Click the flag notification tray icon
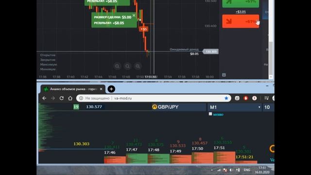 225,170
